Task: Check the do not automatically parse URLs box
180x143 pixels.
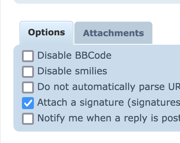Action: pyautogui.click(x=28, y=87)
